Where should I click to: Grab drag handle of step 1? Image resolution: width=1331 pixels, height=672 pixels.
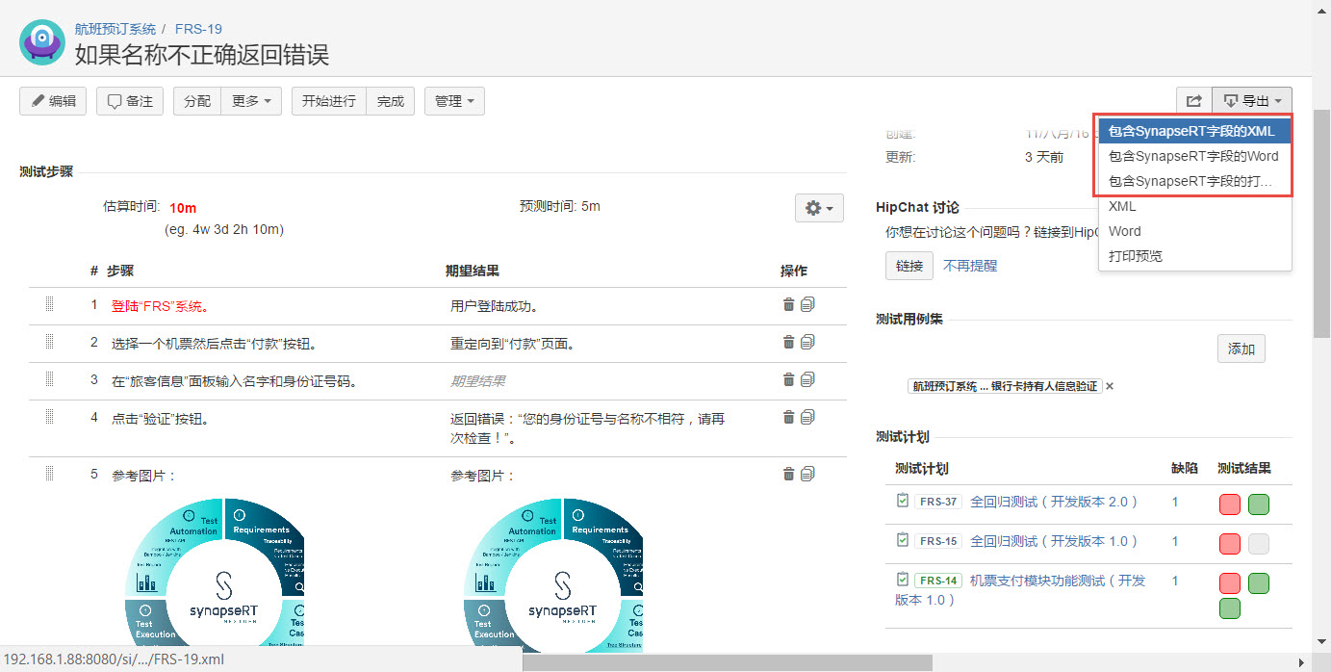[49, 304]
